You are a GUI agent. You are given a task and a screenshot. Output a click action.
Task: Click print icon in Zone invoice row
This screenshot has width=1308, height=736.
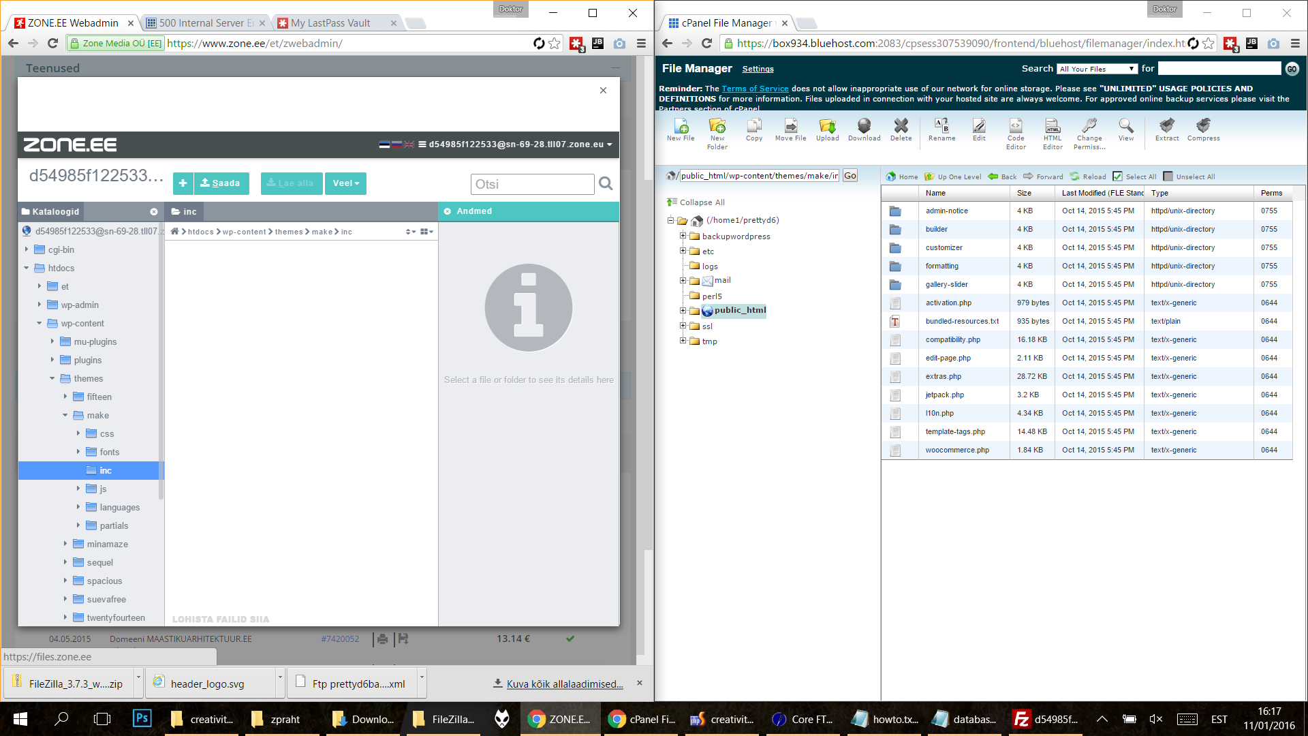382,639
